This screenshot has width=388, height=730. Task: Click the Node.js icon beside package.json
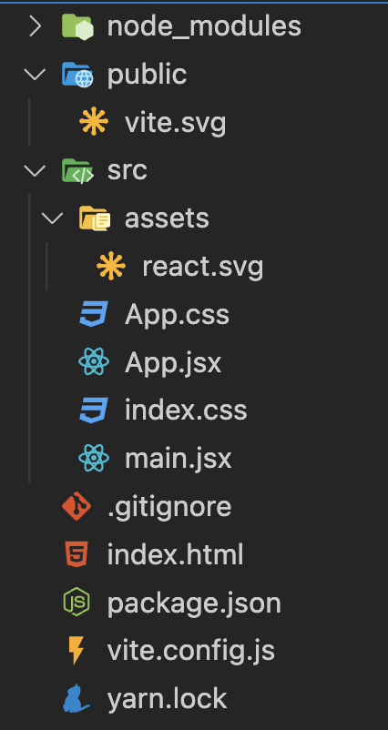point(77,603)
